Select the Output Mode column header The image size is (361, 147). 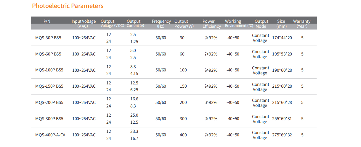click(261, 24)
